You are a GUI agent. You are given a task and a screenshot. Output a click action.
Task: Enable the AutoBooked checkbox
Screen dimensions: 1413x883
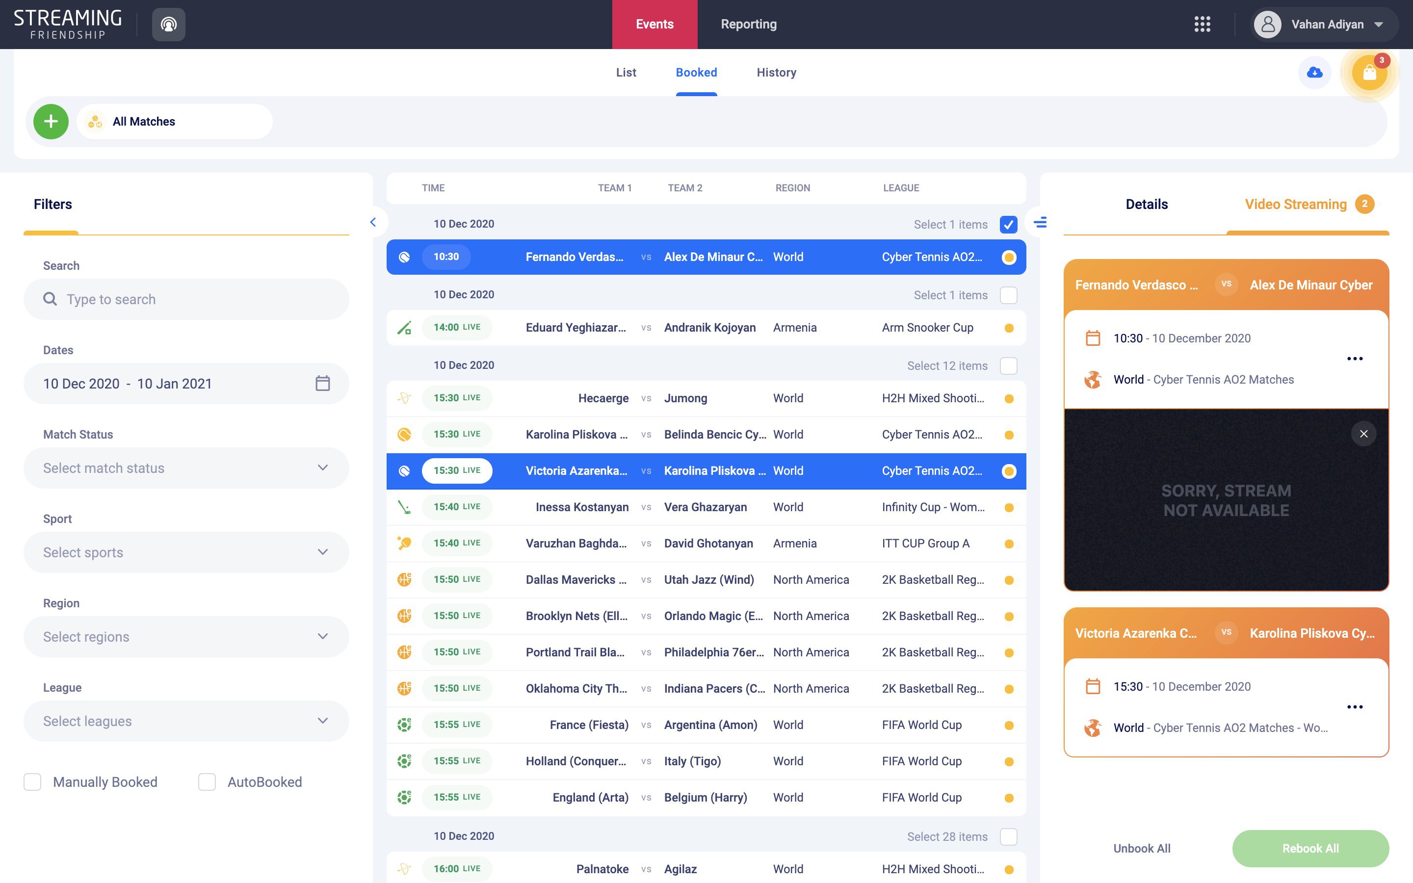(x=207, y=782)
